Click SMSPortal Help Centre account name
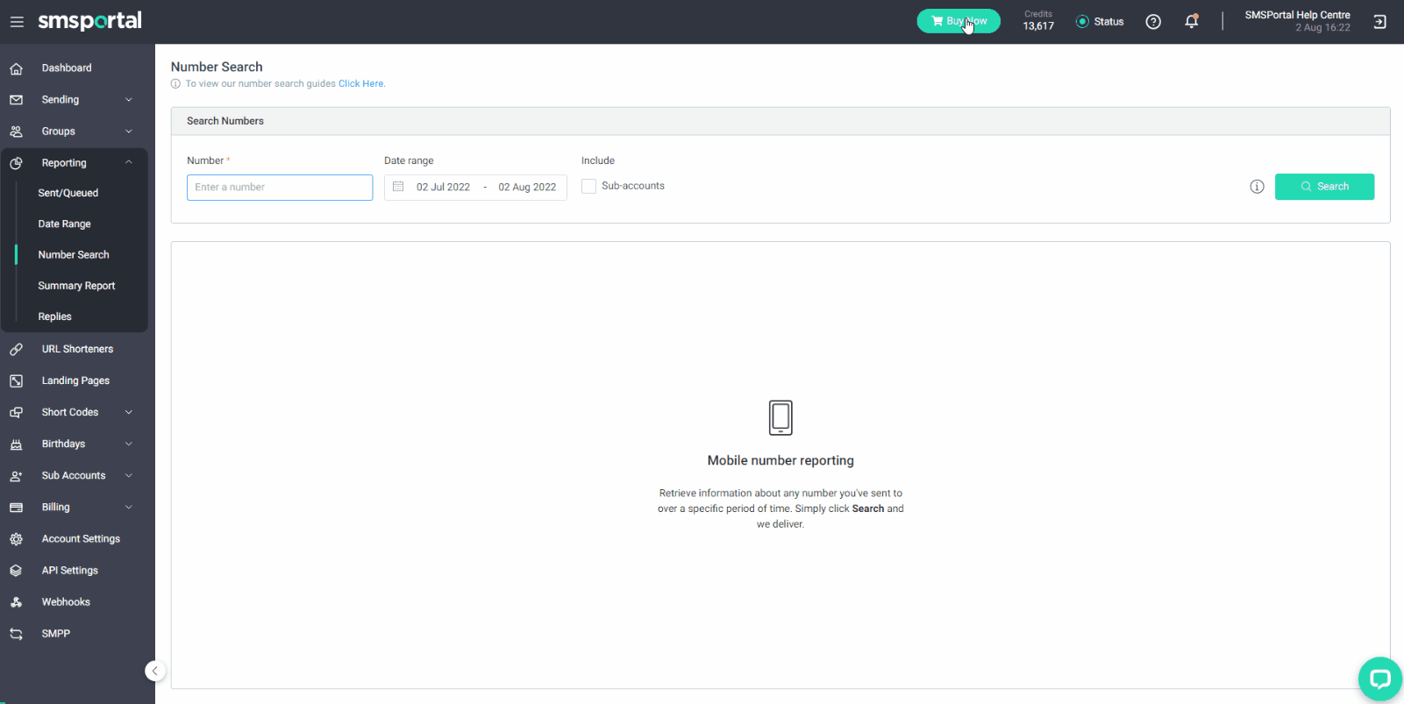Image resolution: width=1404 pixels, height=704 pixels. click(1297, 15)
